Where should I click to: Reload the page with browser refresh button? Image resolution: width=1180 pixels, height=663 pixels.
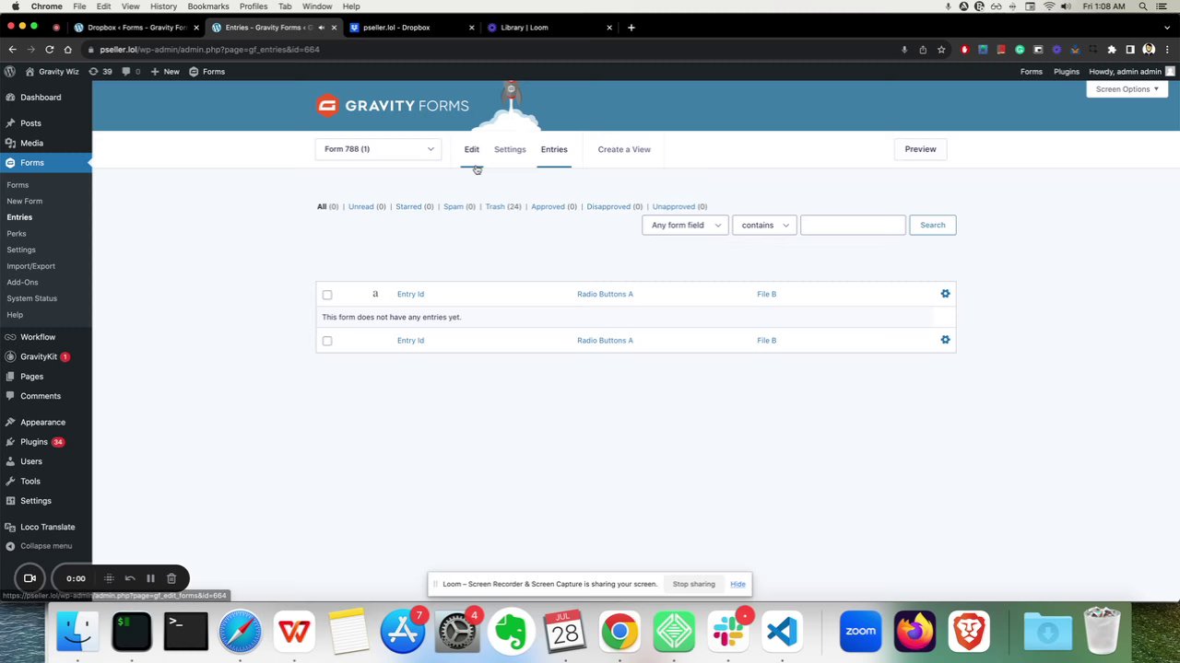pos(49,50)
